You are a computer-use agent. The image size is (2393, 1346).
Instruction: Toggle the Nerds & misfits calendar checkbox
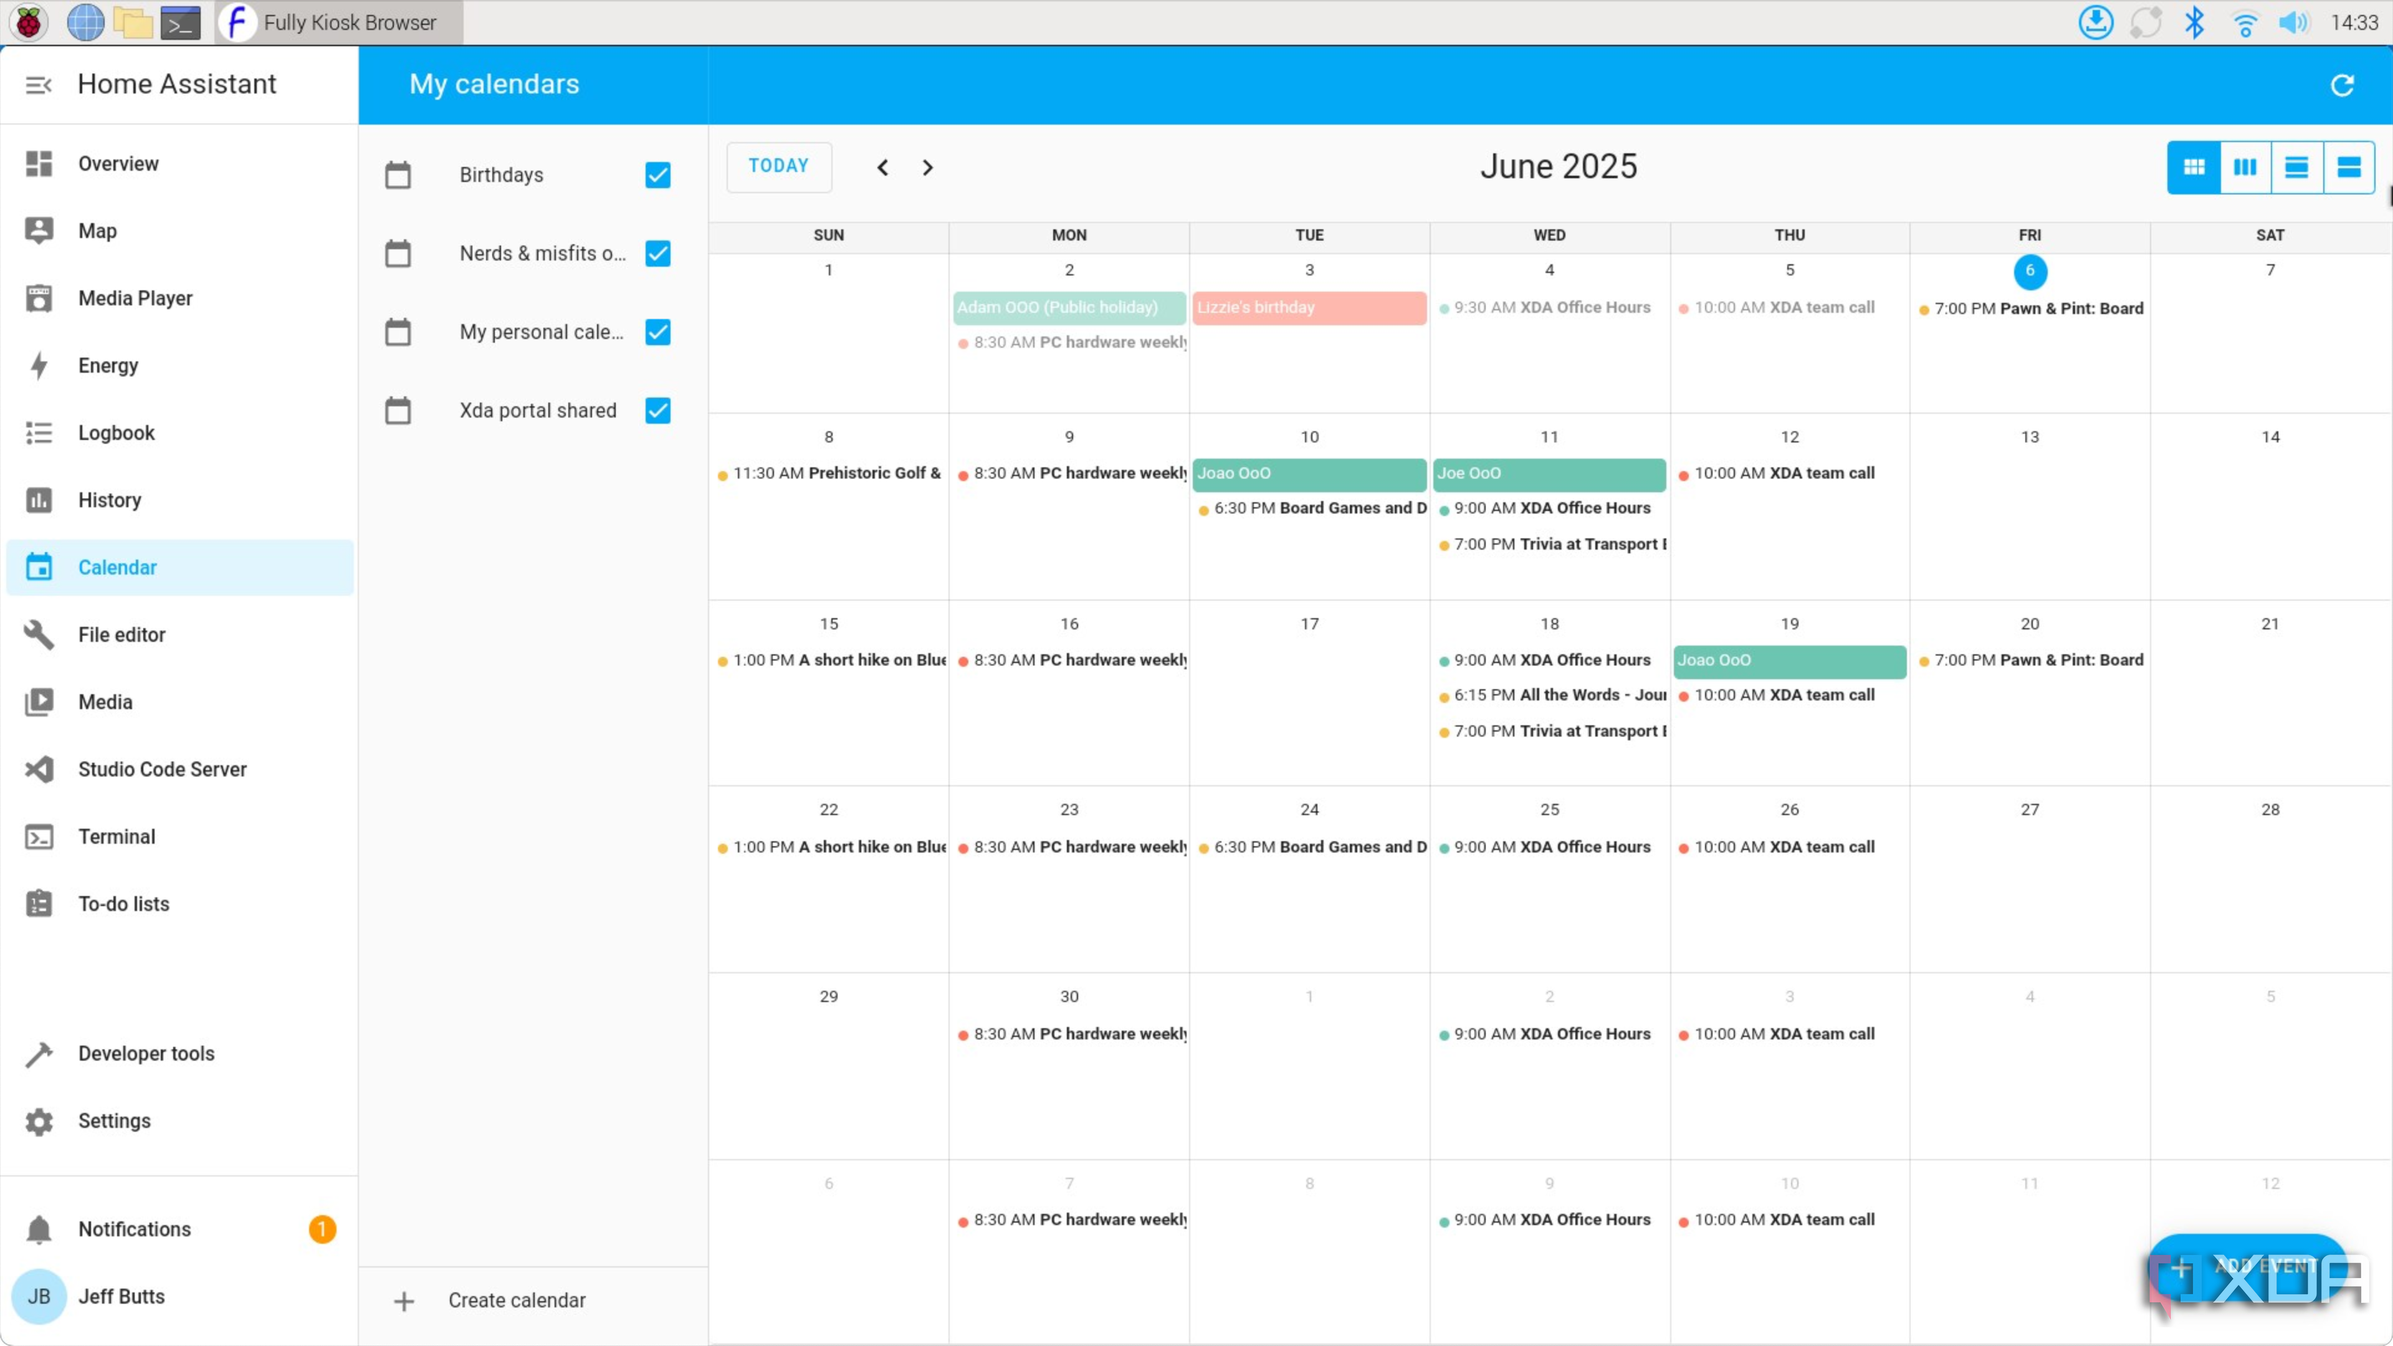click(657, 254)
